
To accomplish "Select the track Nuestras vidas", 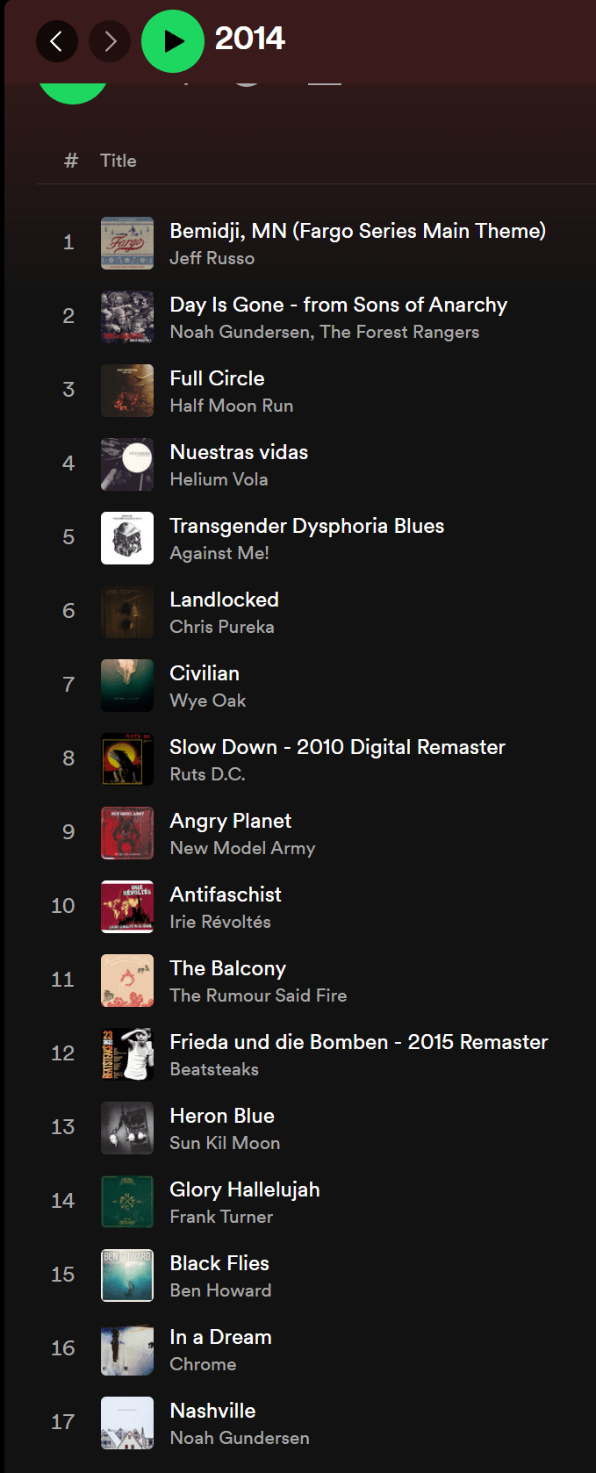I will click(239, 452).
